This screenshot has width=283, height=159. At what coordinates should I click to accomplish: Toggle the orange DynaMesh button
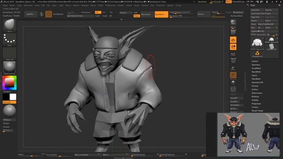pyautogui.click(x=161, y=14)
